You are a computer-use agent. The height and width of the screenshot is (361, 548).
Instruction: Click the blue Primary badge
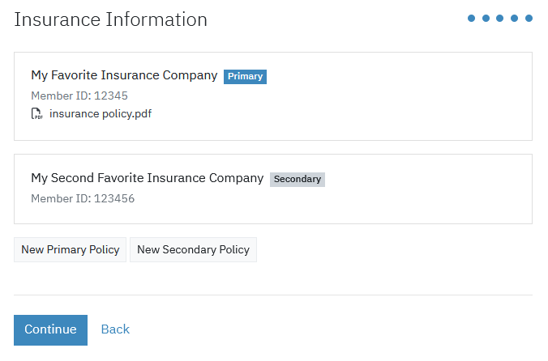point(245,76)
